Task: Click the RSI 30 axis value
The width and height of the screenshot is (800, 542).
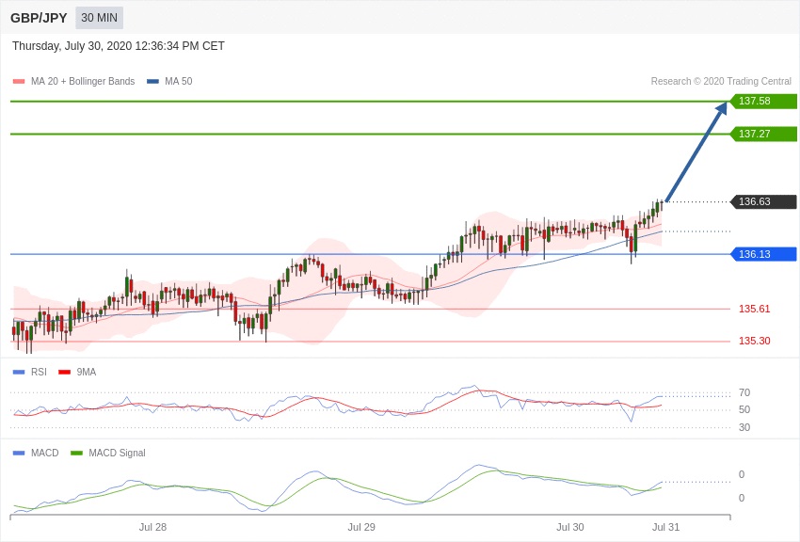Action: click(x=744, y=427)
